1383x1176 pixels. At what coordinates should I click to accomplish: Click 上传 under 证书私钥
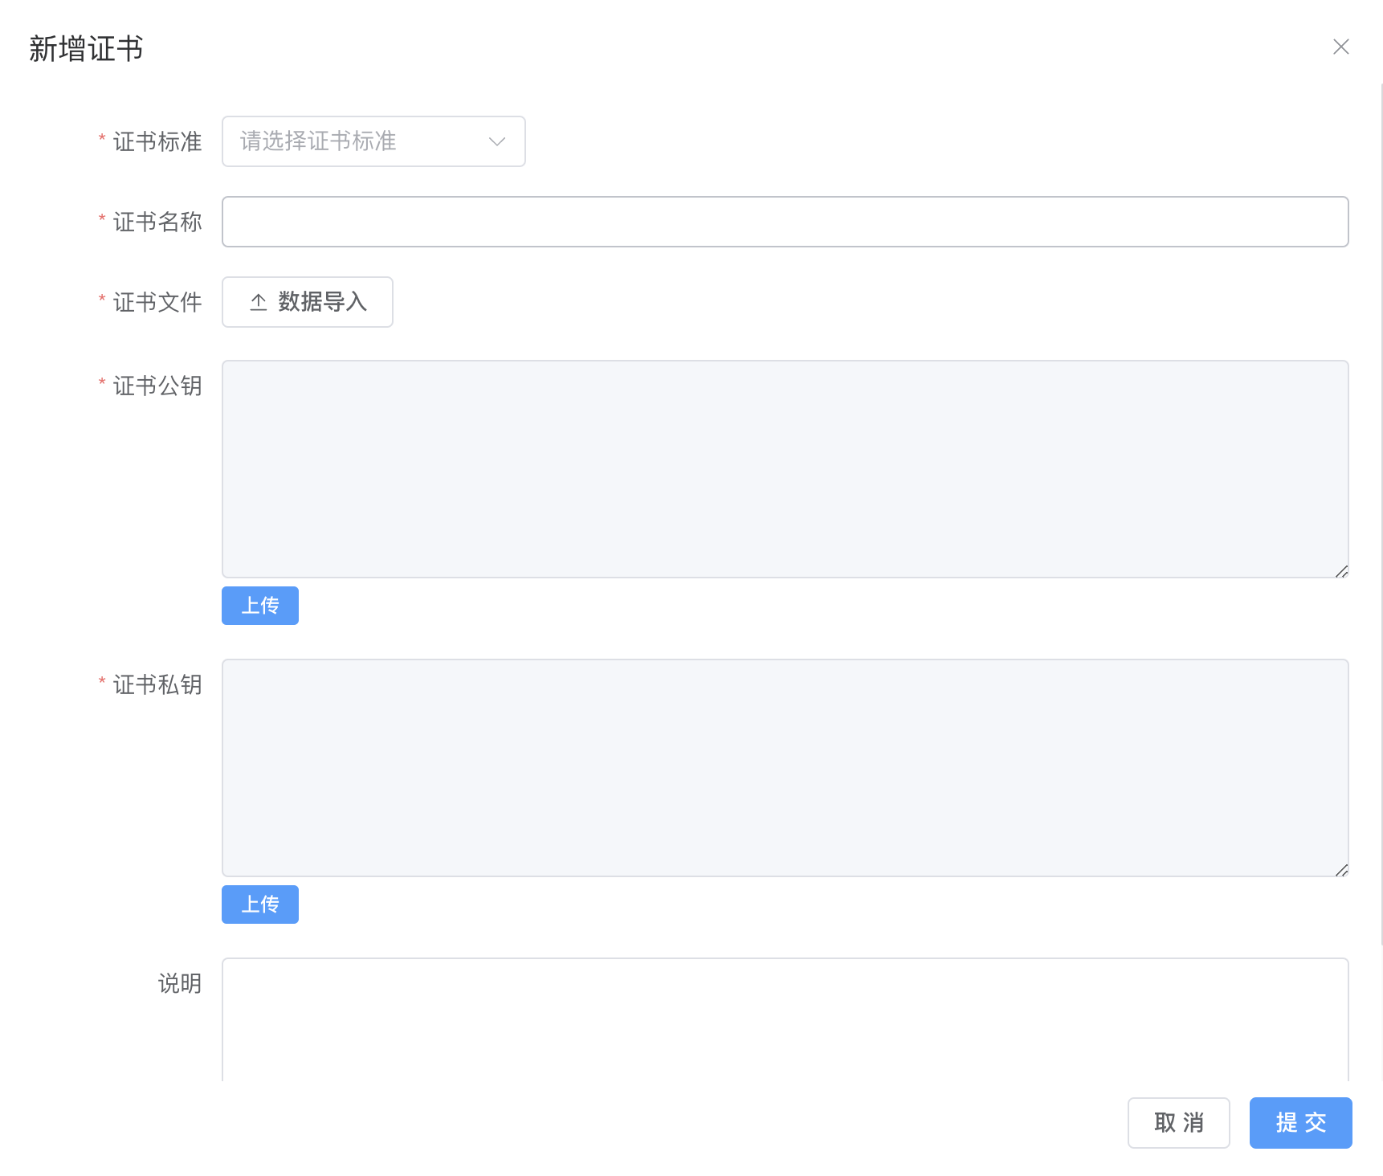tap(260, 904)
